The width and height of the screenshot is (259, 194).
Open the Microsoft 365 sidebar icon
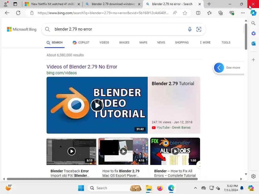(253, 34)
